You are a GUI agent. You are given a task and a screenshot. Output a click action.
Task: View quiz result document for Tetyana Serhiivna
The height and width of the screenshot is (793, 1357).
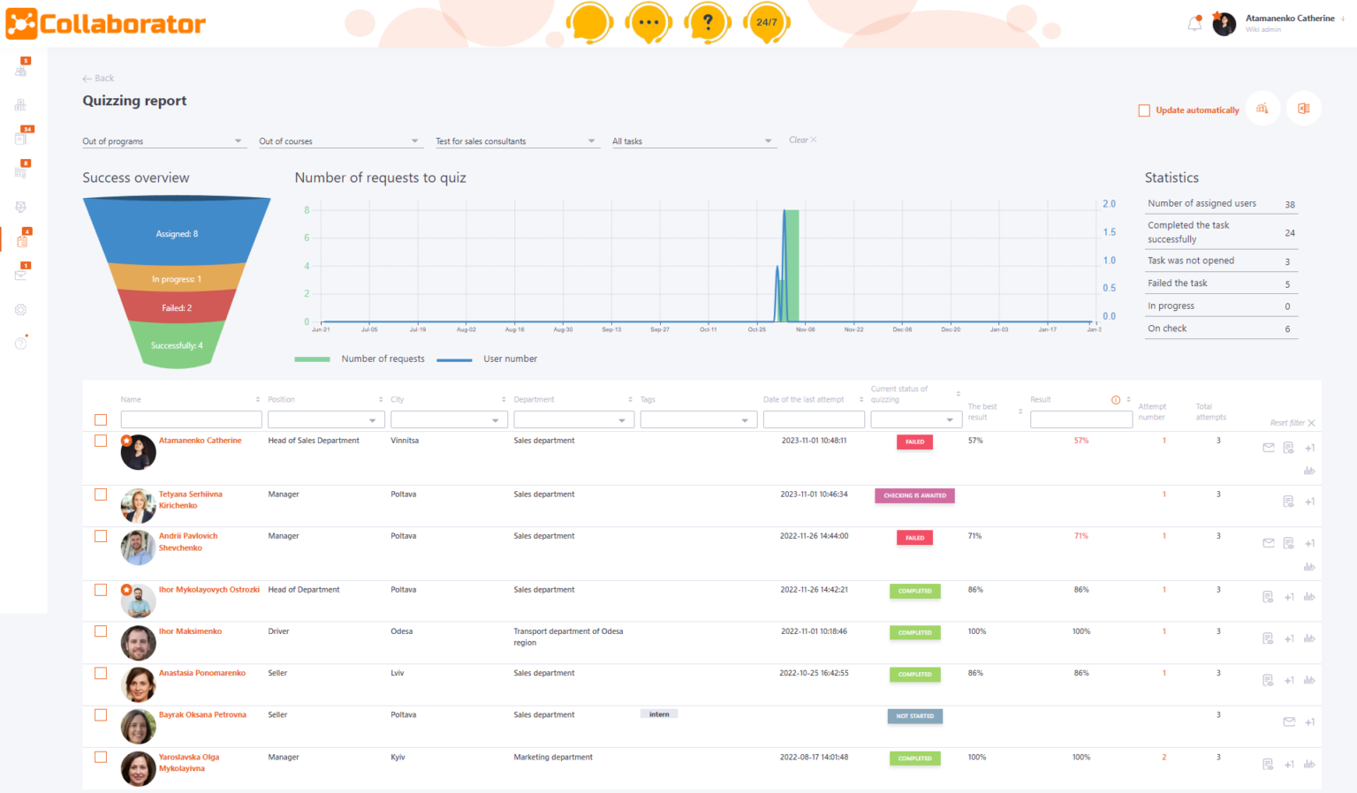[1288, 502]
